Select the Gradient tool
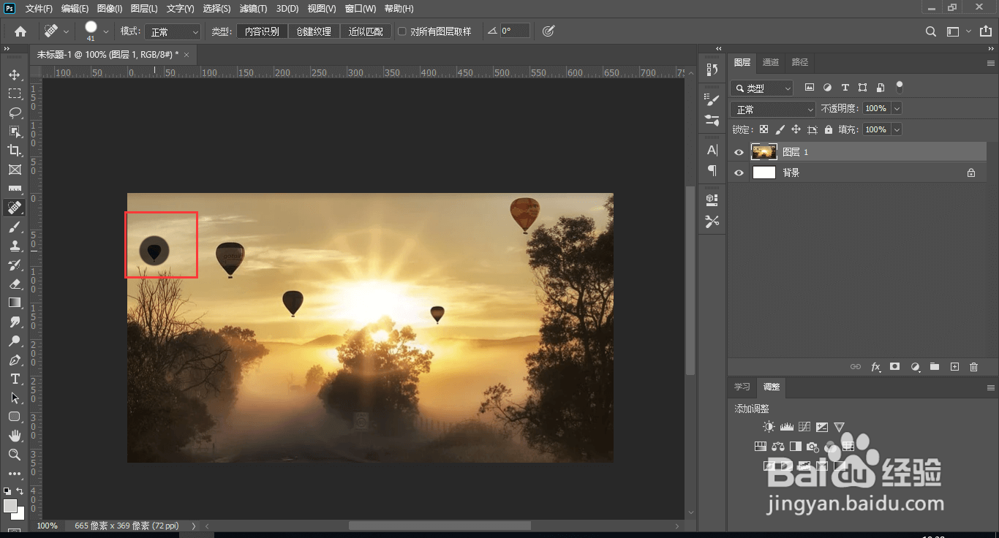Viewport: 999px width, 538px height. (x=15, y=303)
